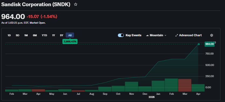Select the 5Y time range
The width and height of the screenshot is (225, 102).
(62, 35)
